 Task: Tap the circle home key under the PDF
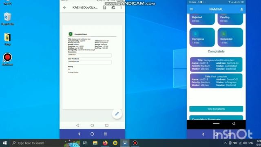pyautogui.click(x=92, y=125)
